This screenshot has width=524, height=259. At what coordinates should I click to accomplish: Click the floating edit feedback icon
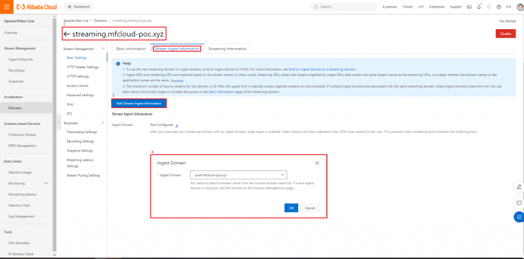coord(519,186)
